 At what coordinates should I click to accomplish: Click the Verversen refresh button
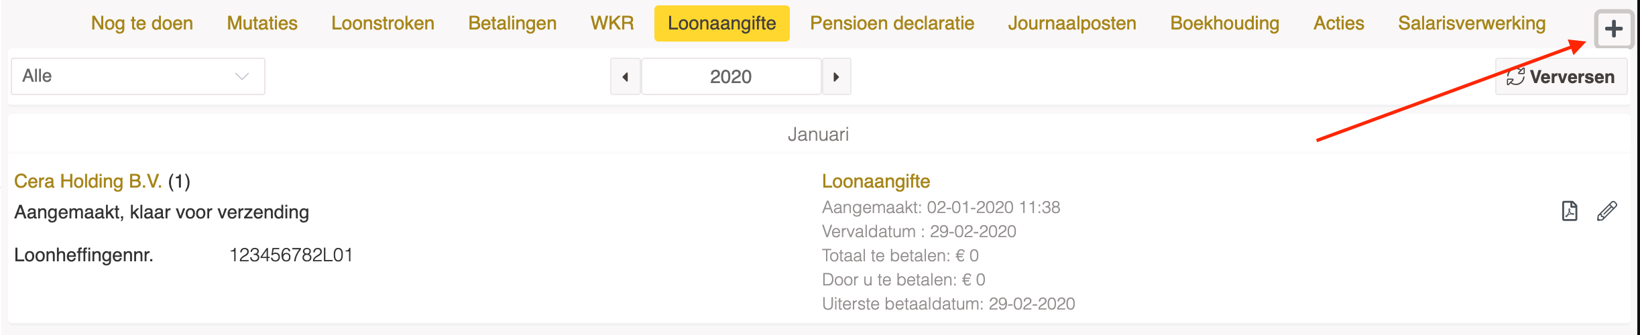[x=1561, y=76]
